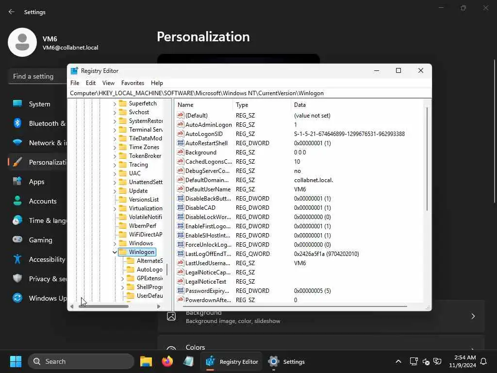Click the values list horizontal scrollbar
Image resolution: width=497 pixels, height=373 pixels.
coord(295,306)
